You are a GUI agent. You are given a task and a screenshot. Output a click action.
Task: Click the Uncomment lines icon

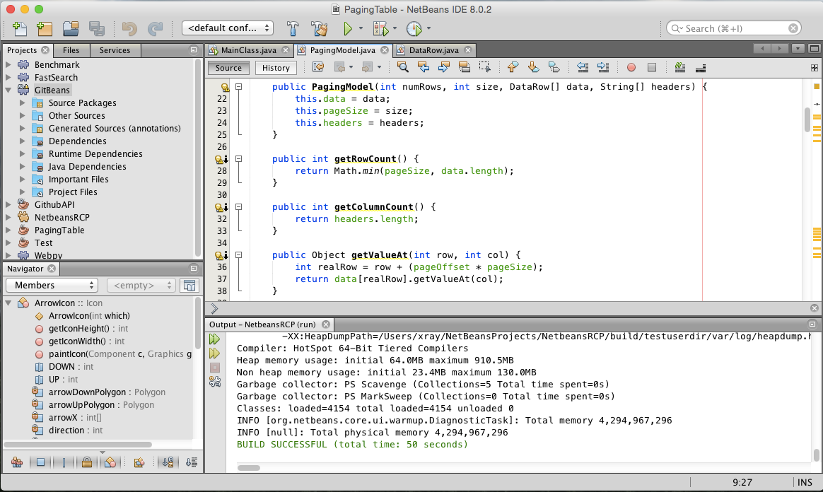[x=700, y=67]
